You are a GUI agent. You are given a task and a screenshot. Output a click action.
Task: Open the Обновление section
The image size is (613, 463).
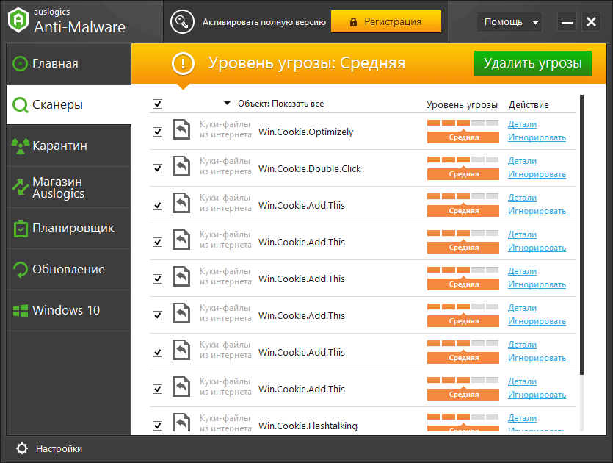(69, 270)
